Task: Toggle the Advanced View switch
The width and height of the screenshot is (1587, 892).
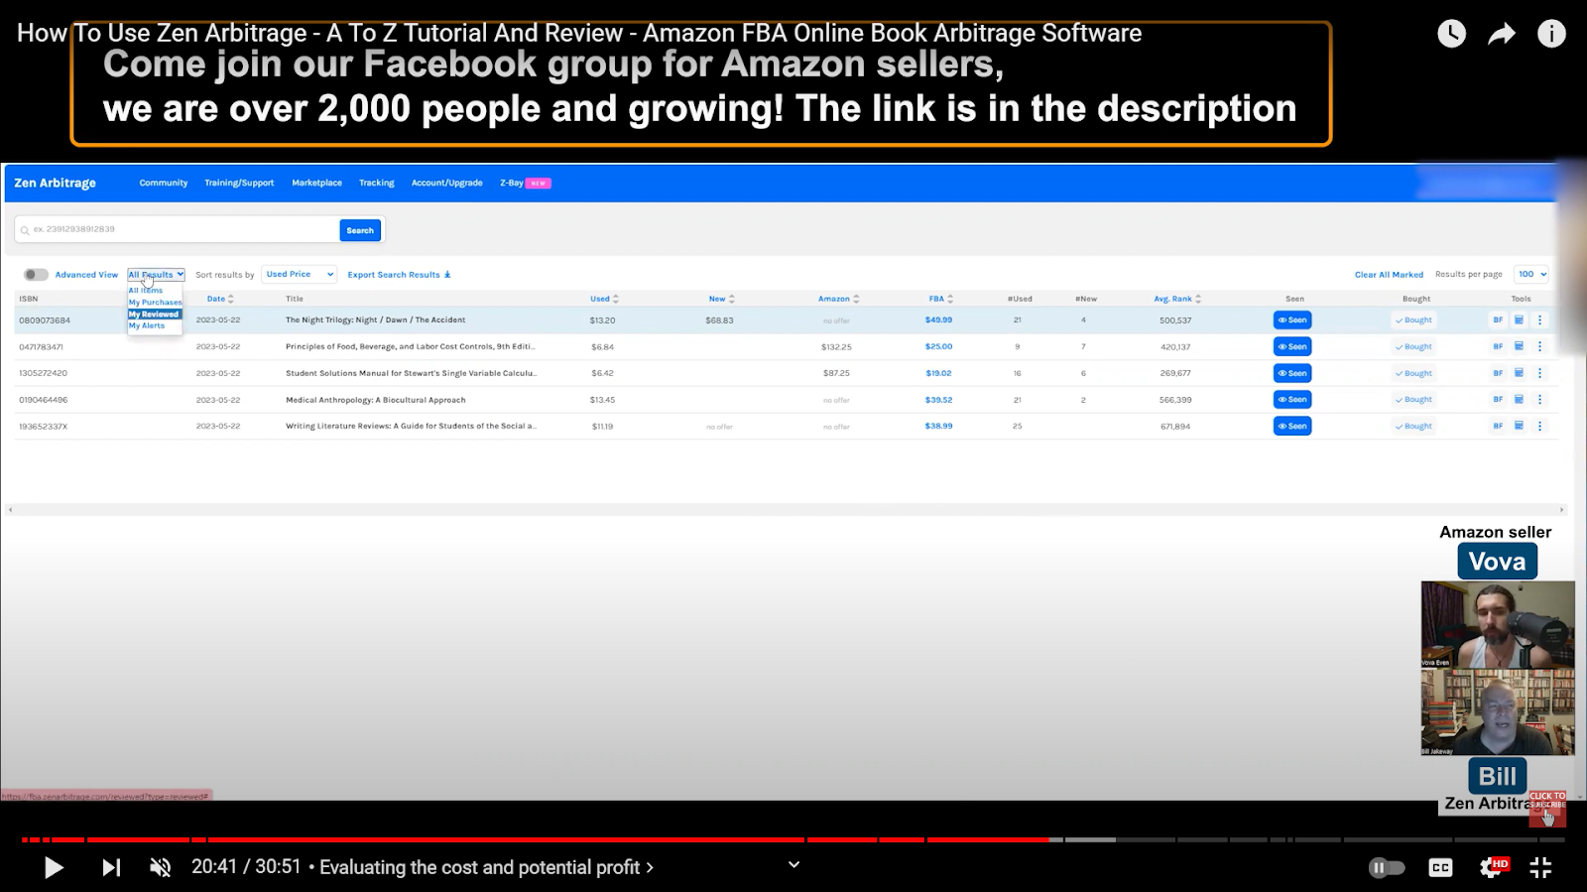Action: (37, 275)
